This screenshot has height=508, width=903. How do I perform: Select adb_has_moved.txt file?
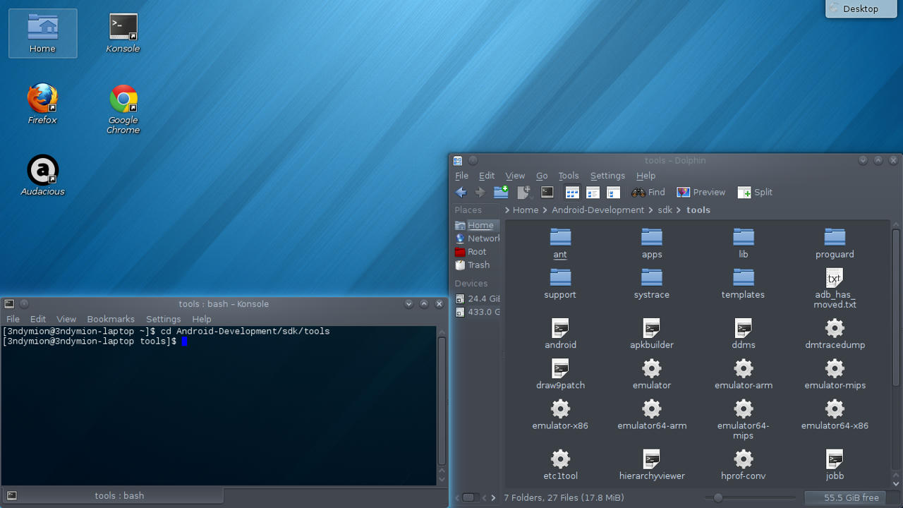835,289
